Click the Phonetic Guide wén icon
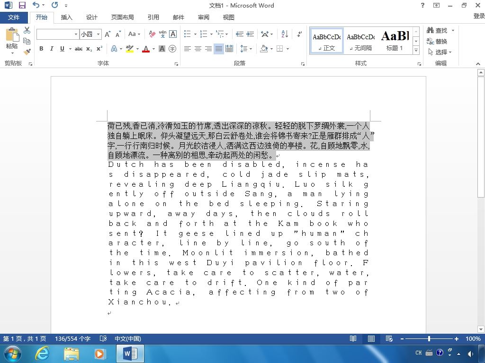The height and width of the screenshot is (363, 485). coord(163,34)
